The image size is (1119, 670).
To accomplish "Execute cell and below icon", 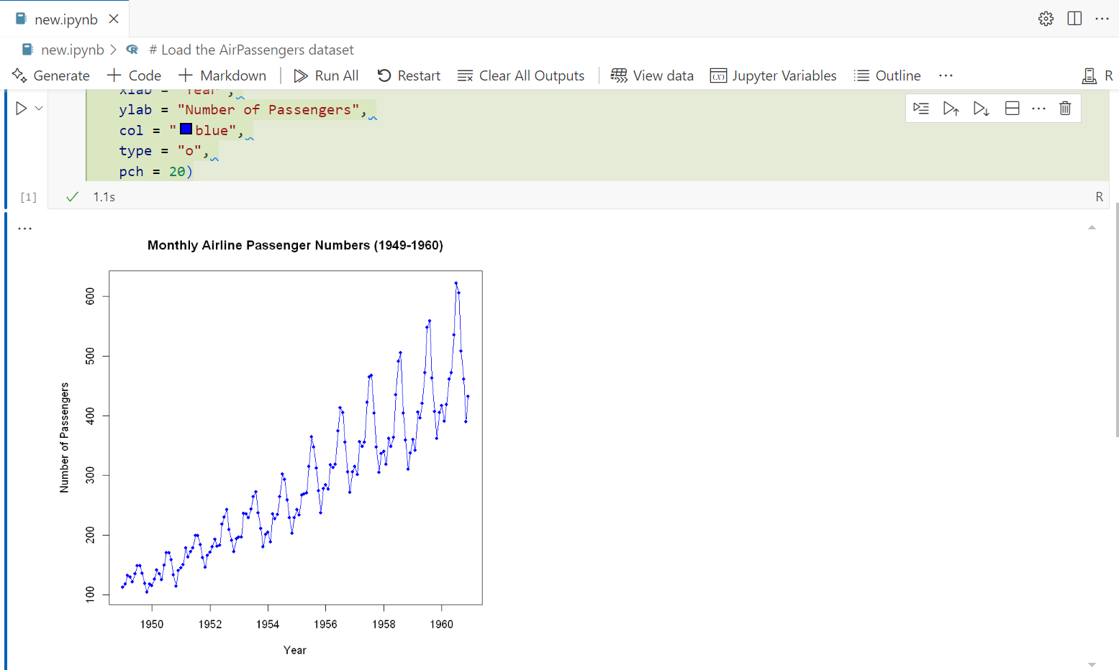I will 981,109.
